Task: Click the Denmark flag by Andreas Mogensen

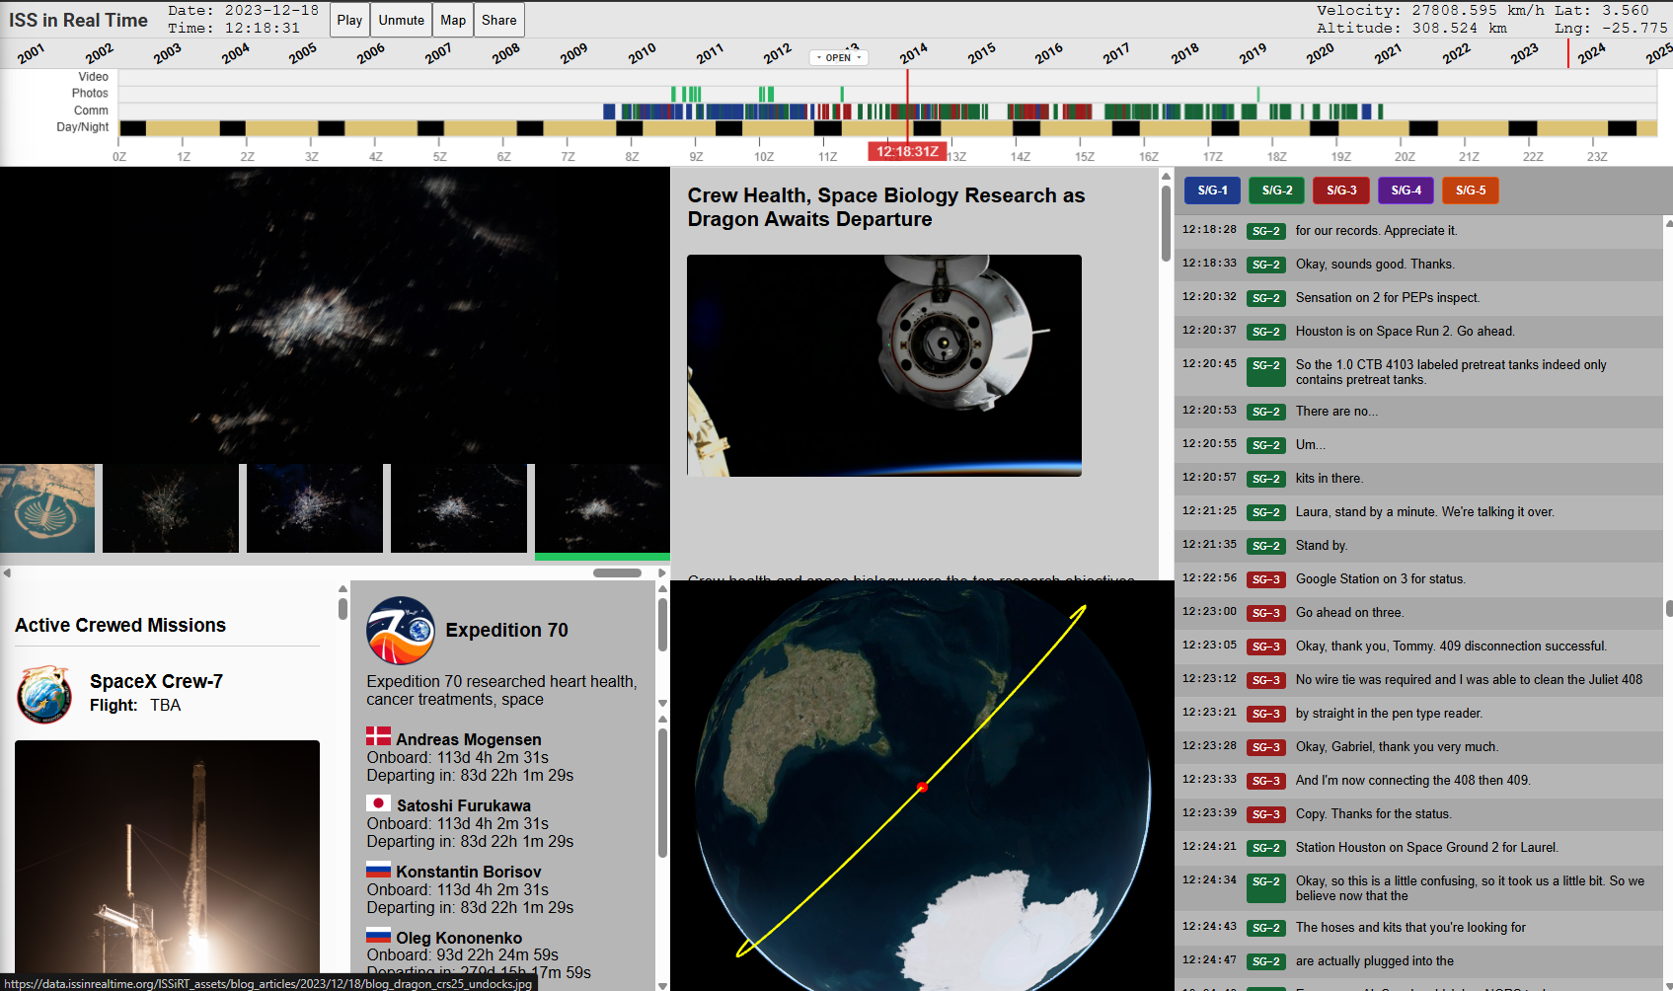Action: (x=379, y=736)
